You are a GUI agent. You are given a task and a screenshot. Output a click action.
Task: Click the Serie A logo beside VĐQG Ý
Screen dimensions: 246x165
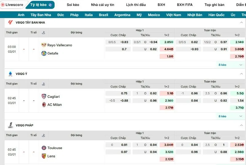pyautogui.click(x=10, y=74)
